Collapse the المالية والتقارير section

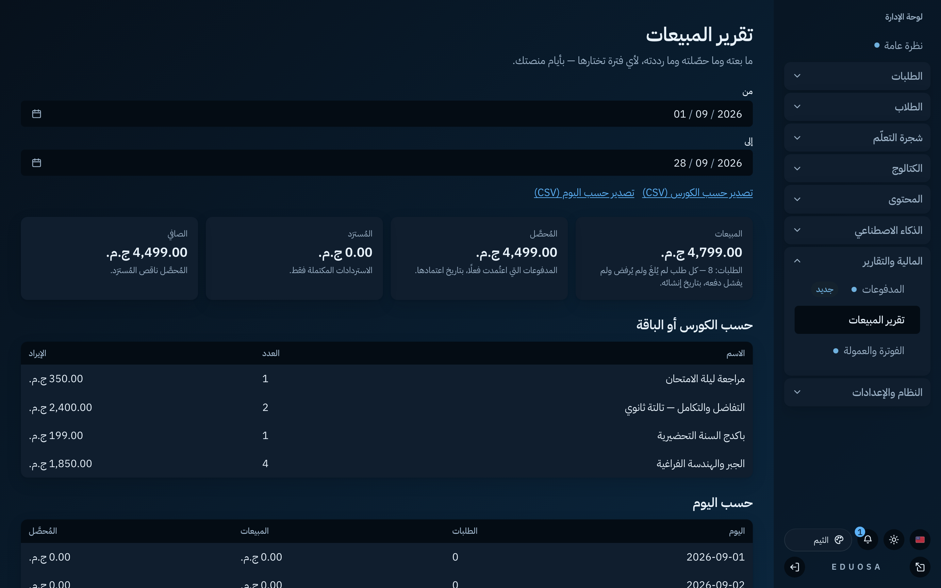[857, 261]
